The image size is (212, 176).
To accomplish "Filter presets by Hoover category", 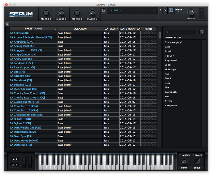I will pos(169,56).
